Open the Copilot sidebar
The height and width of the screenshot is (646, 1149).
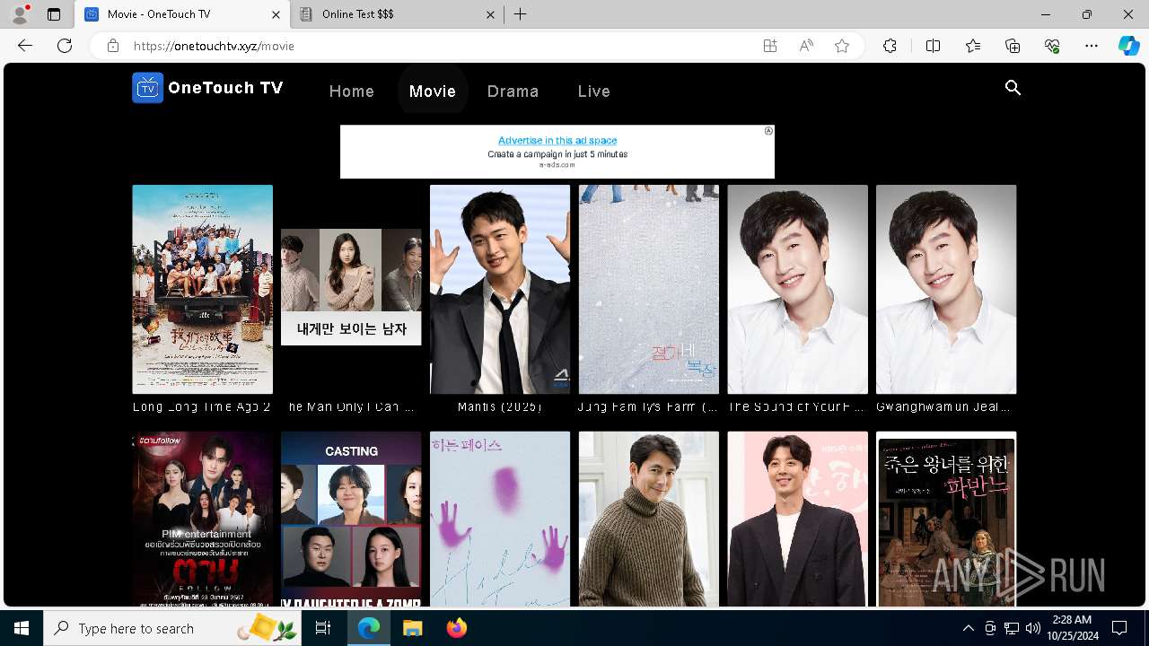[x=1128, y=46]
